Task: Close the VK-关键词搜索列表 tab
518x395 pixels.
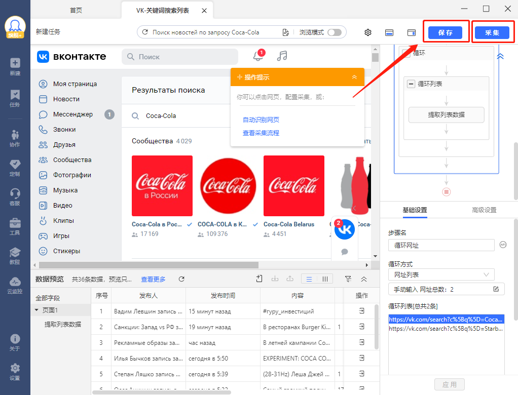Action: click(204, 11)
